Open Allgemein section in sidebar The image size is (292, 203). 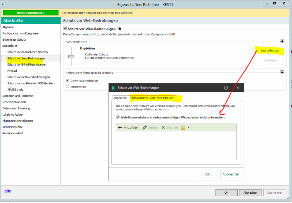coord(8,27)
